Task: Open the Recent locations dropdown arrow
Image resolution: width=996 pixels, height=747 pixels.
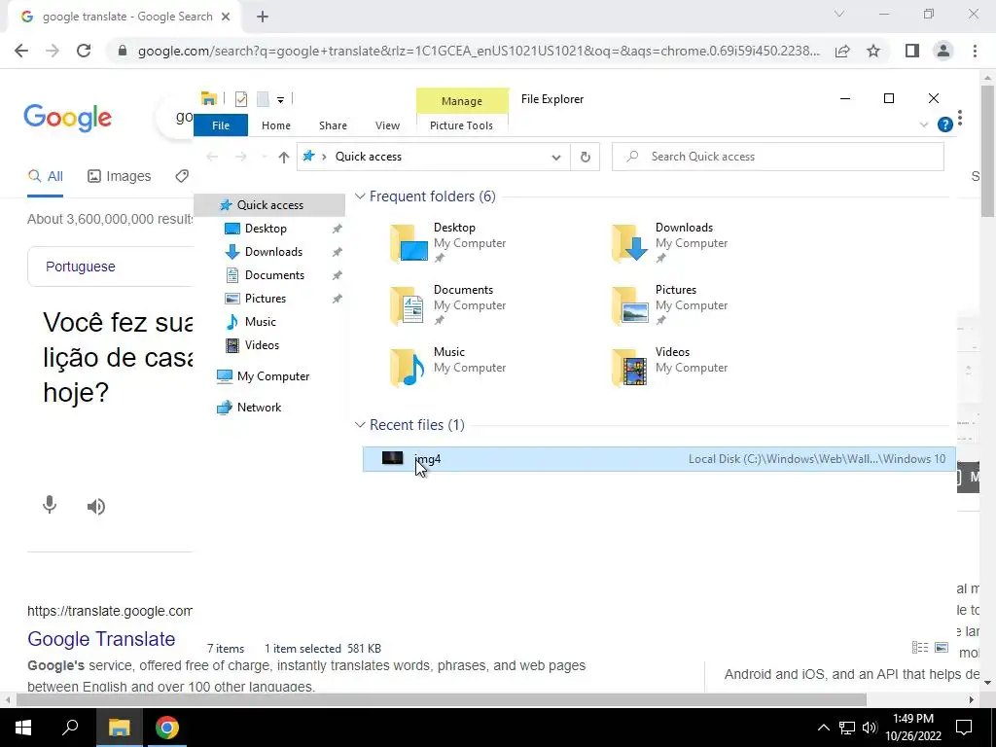Action: [x=264, y=157]
